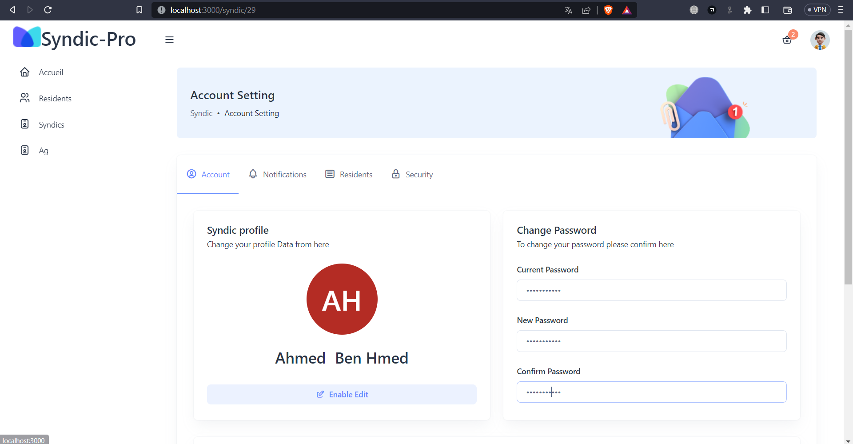
Task: Open the hamburger sidebar menu toggle
Action: [169, 40]
